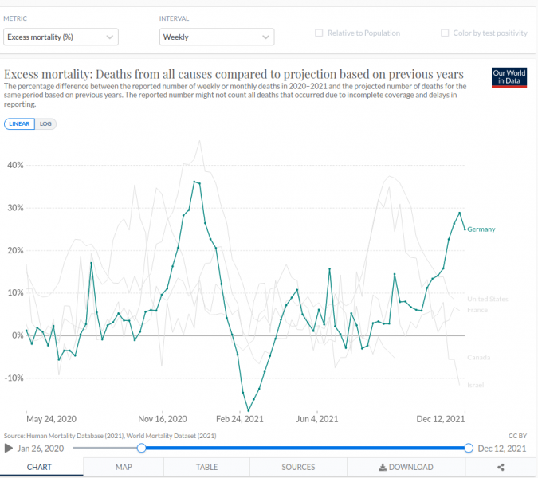538x478 pixels.
Task: Select the LINEAR scale option
Action: click(x=19, y=124)
